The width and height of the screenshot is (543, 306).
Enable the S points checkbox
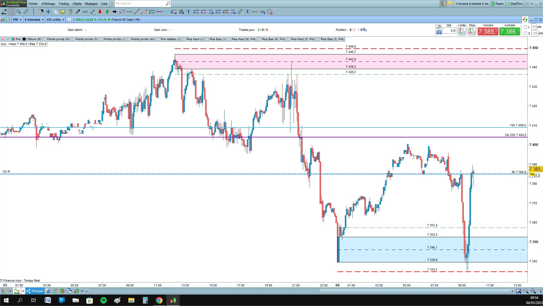tap(525, 33)
